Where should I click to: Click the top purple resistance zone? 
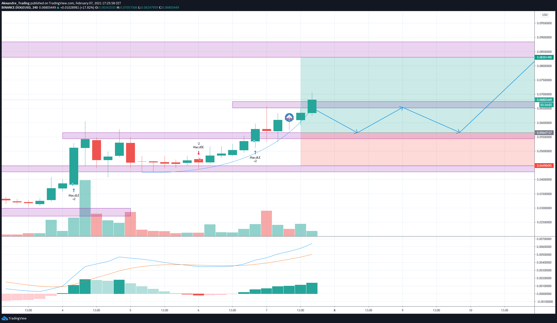(x=268, y=50)
